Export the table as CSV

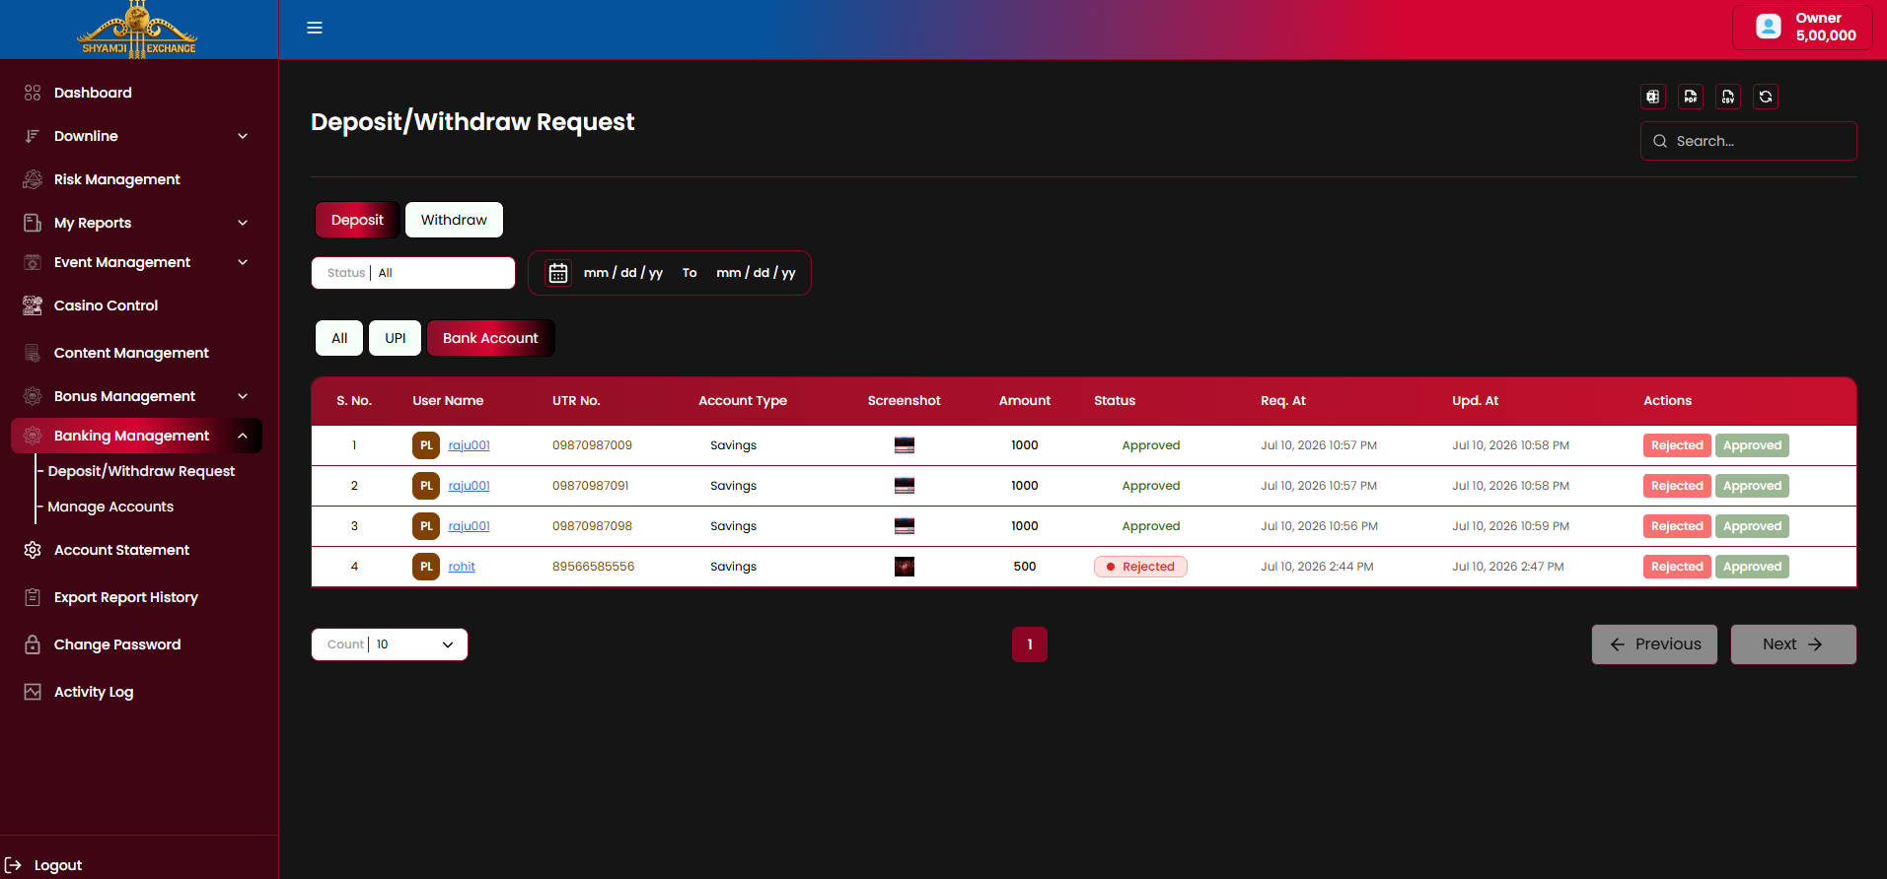point(1728,97)
